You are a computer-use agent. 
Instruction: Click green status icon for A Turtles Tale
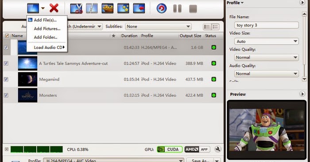(x=214, y=63)
